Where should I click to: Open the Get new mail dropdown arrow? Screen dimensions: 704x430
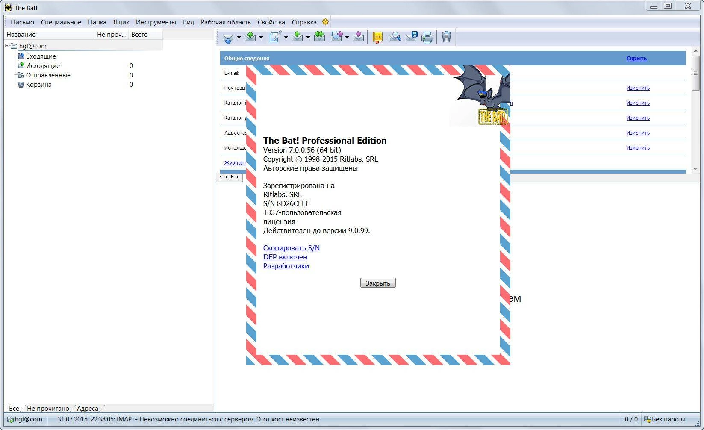[x=239, y=38]
